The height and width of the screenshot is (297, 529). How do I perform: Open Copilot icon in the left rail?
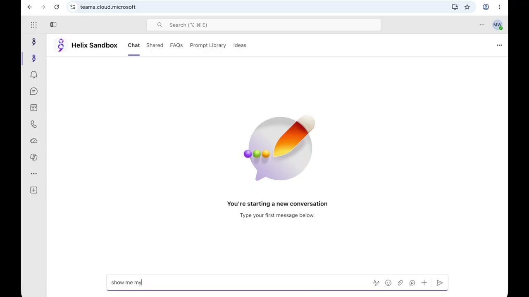tap(34, 157)
